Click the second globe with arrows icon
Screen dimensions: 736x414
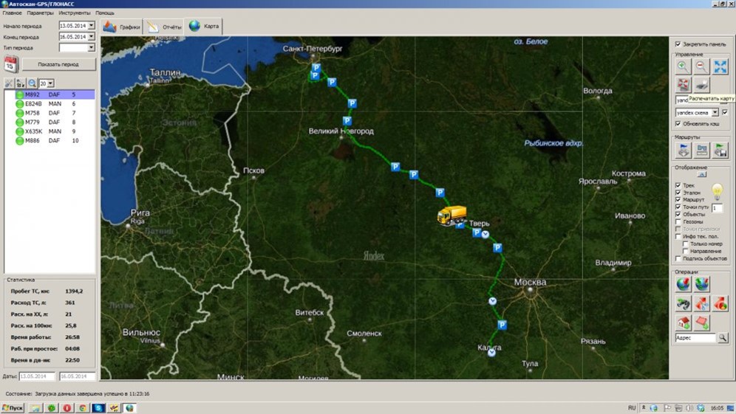tap(702, 283)
